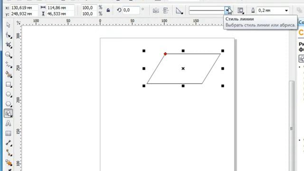Click the horizontal scale factor field
The image size is (304, 171).
[x=89, y=8]
